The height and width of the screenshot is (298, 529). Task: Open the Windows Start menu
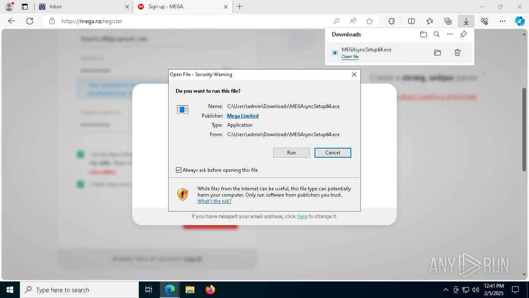(x=10, y=290)
